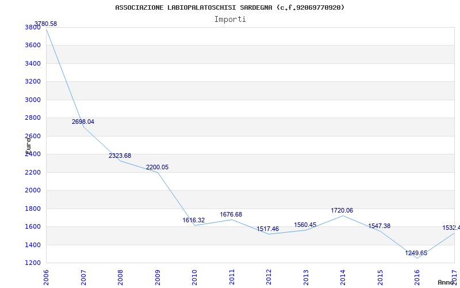Screen dimensions: 460x288
Task: Click the 1616.32 data point label
Action: pyautogui.click(x=194, y=221)
